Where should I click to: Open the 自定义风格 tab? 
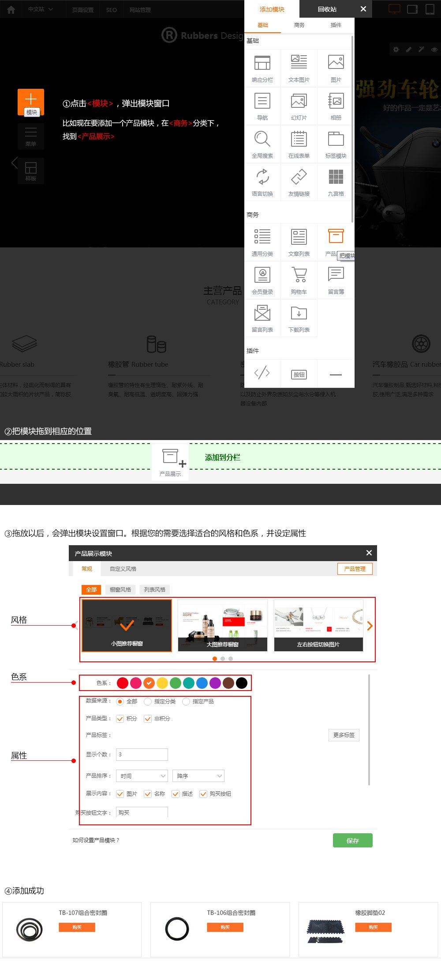click(123, 569)
